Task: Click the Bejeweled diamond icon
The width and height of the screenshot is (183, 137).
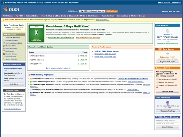Action: pyautogui.click(x=167, y=54)
